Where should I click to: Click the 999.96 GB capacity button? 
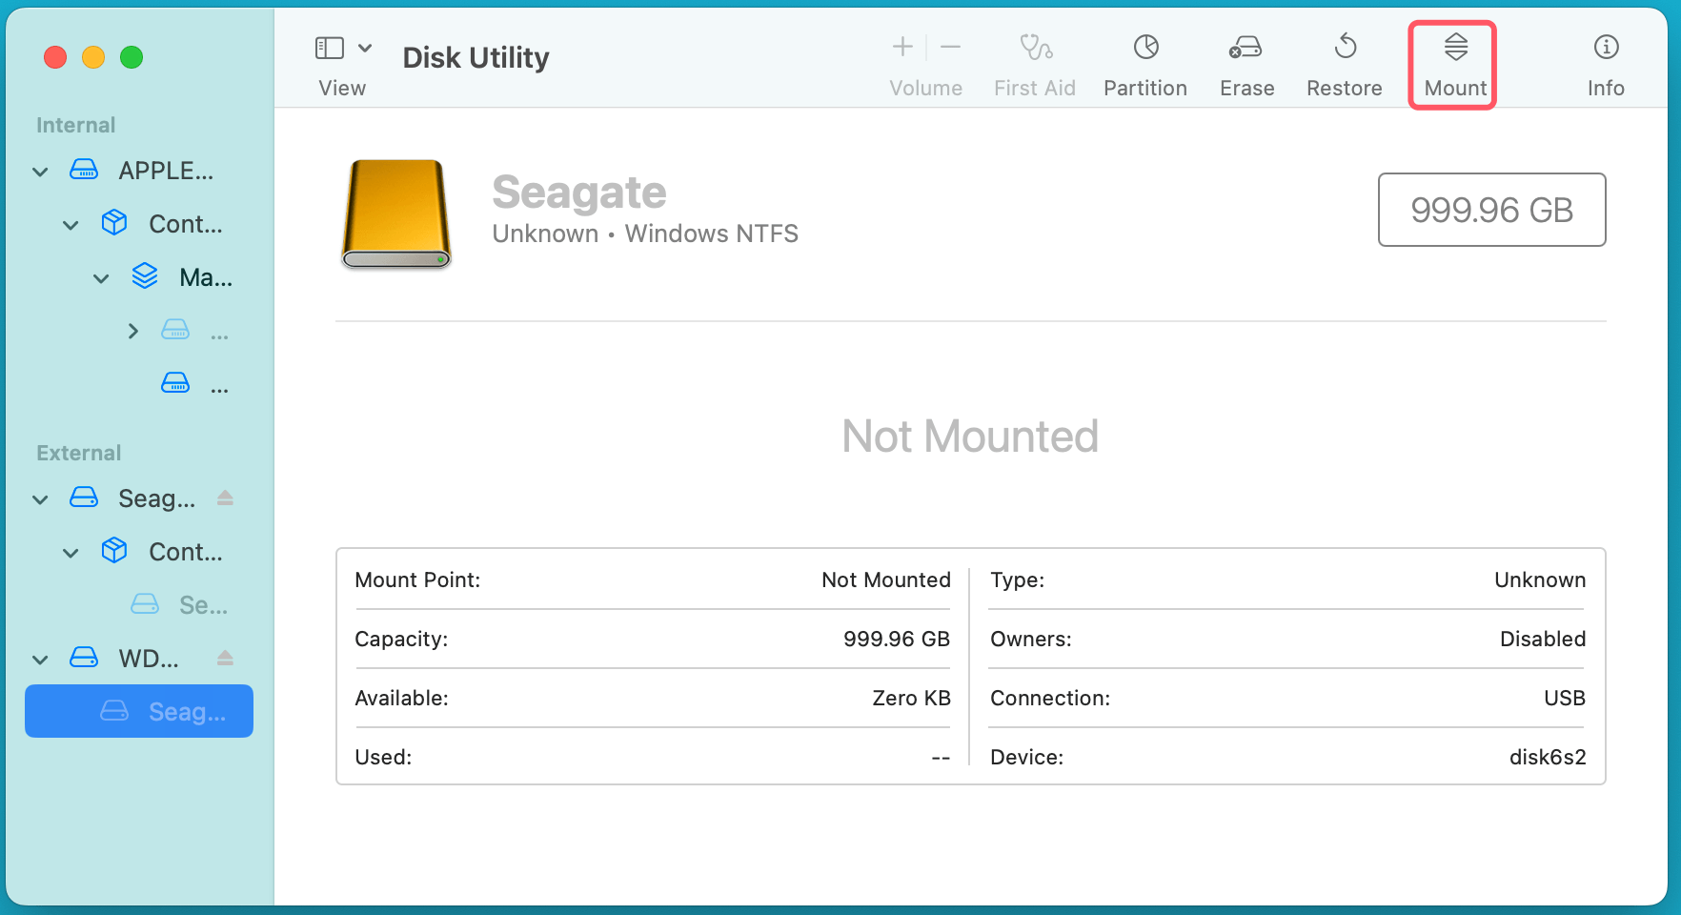tap(1491, 210)
